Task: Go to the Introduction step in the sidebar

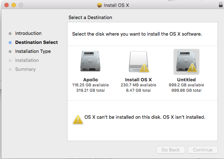Action: pyautogui.click(x=28, y=33)
